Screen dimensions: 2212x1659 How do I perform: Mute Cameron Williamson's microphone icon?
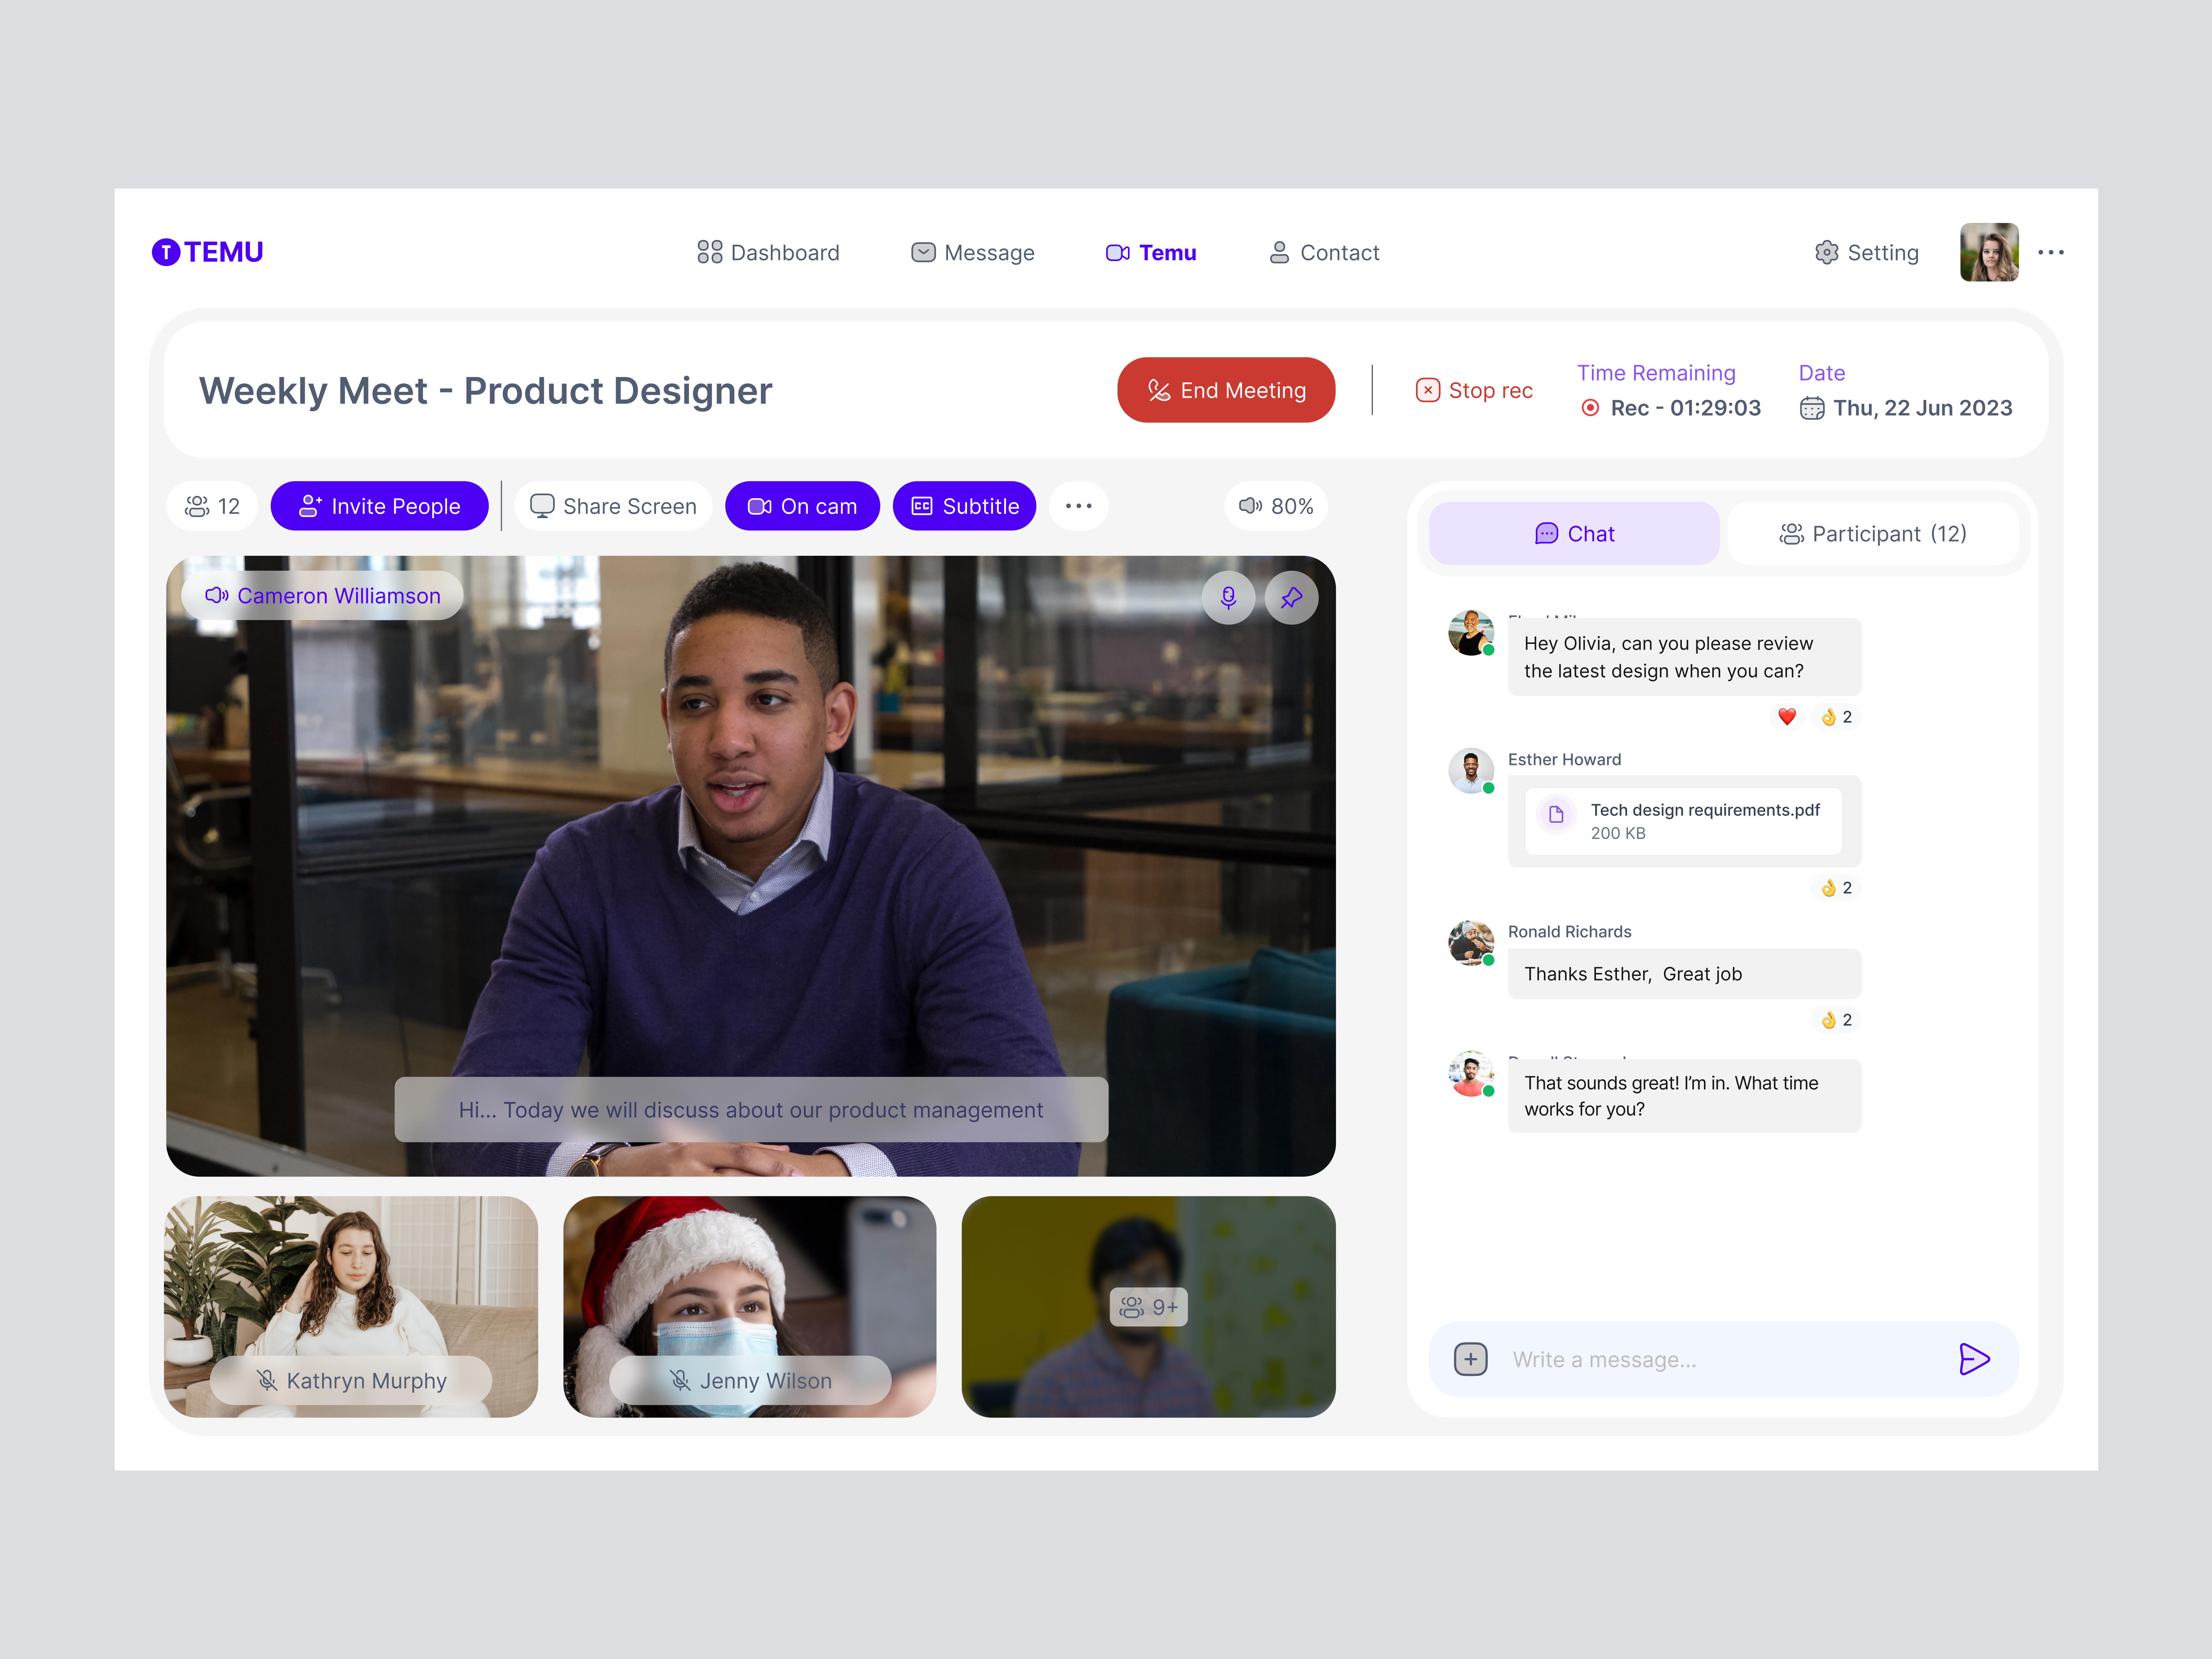click(1228, 597)
